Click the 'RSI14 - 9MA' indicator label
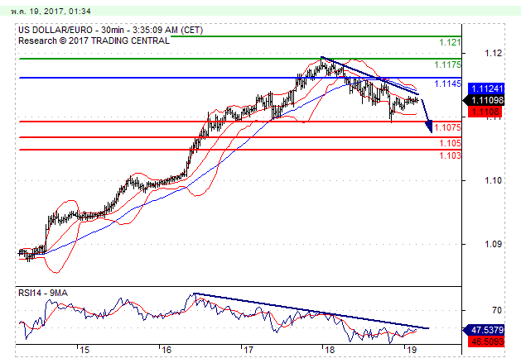 pos(43,293)
